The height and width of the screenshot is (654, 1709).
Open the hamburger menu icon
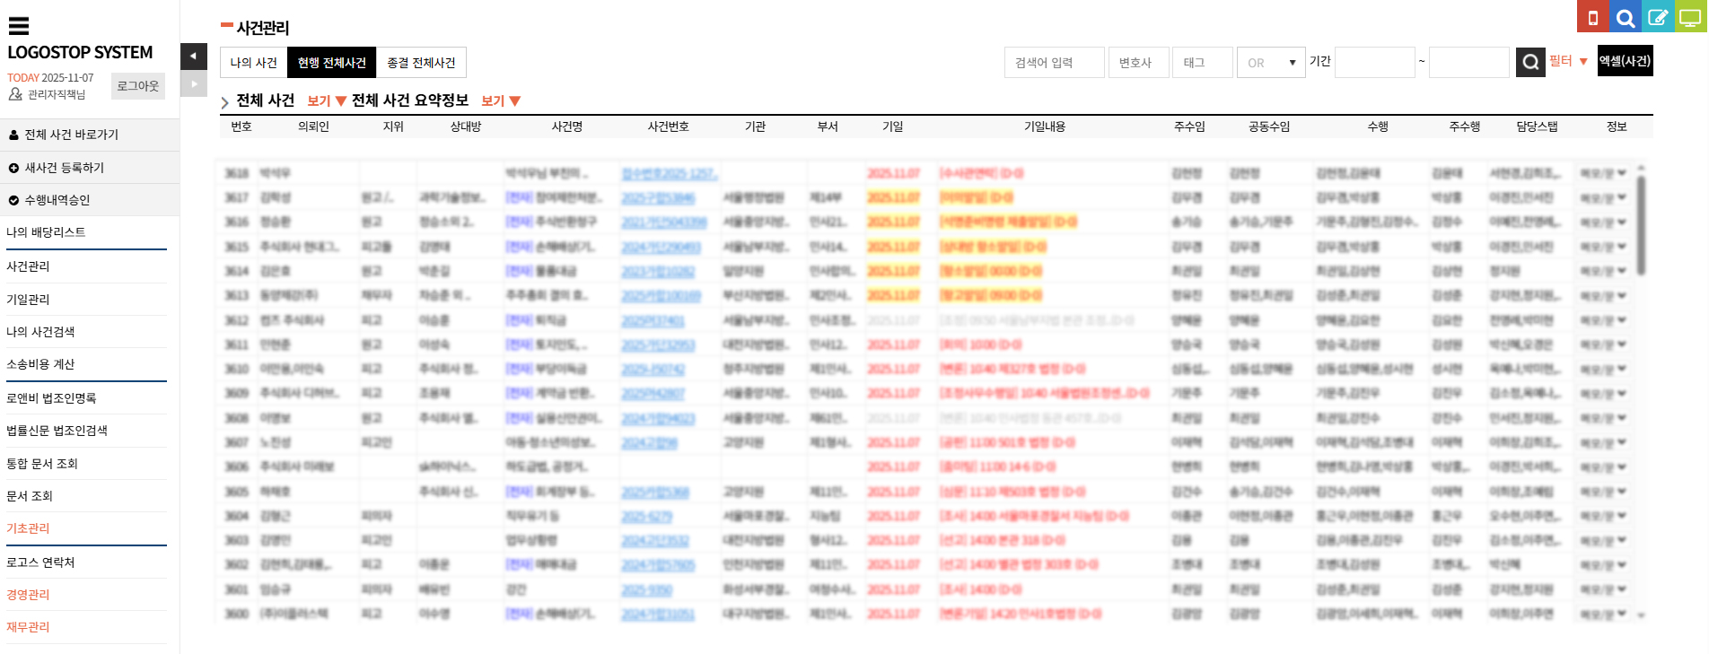[19, 26]
